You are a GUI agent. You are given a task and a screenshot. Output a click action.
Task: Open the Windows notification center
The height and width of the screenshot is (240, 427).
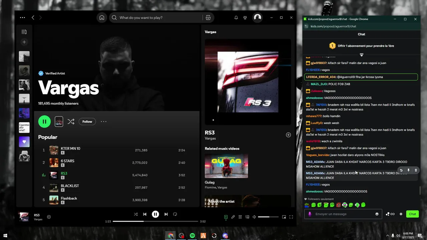[421, 236]
